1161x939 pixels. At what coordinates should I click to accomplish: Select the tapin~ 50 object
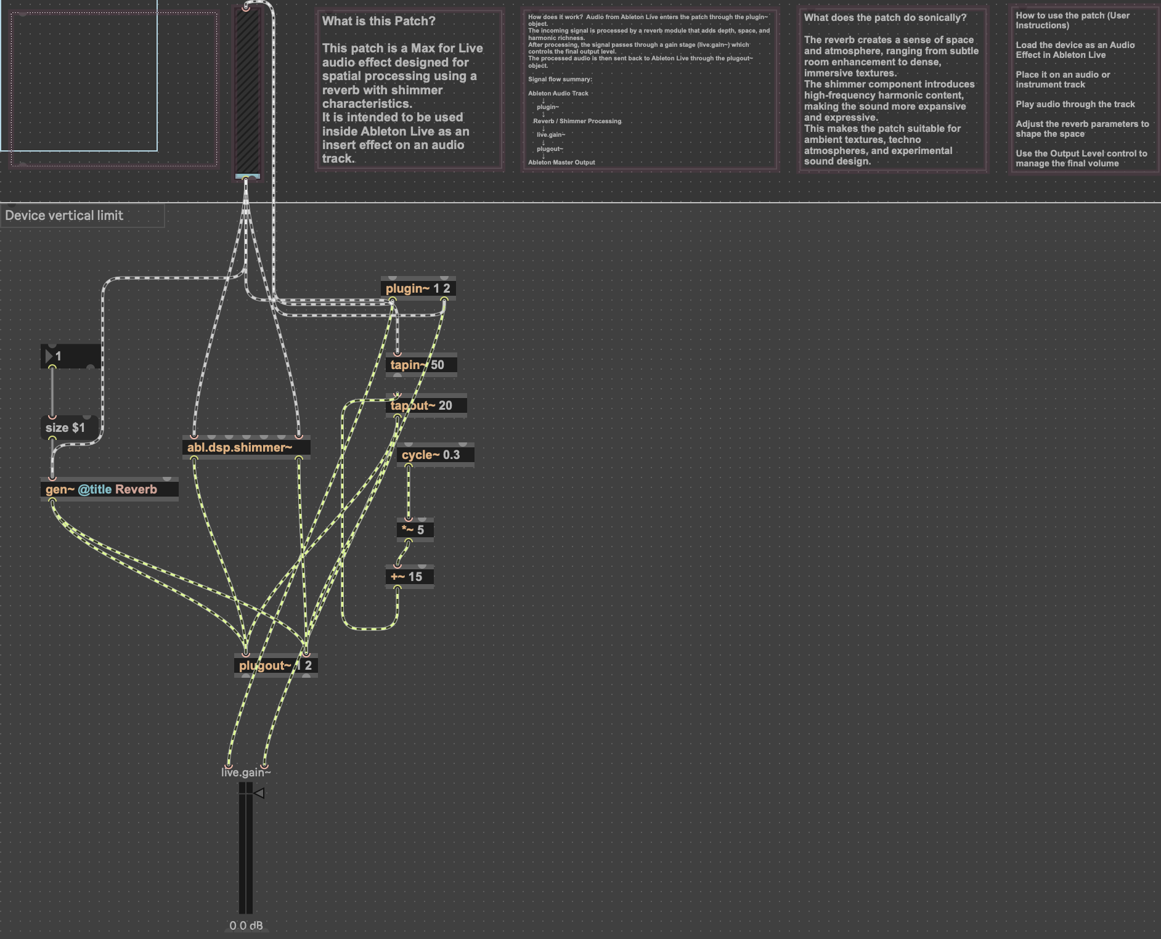421,365
